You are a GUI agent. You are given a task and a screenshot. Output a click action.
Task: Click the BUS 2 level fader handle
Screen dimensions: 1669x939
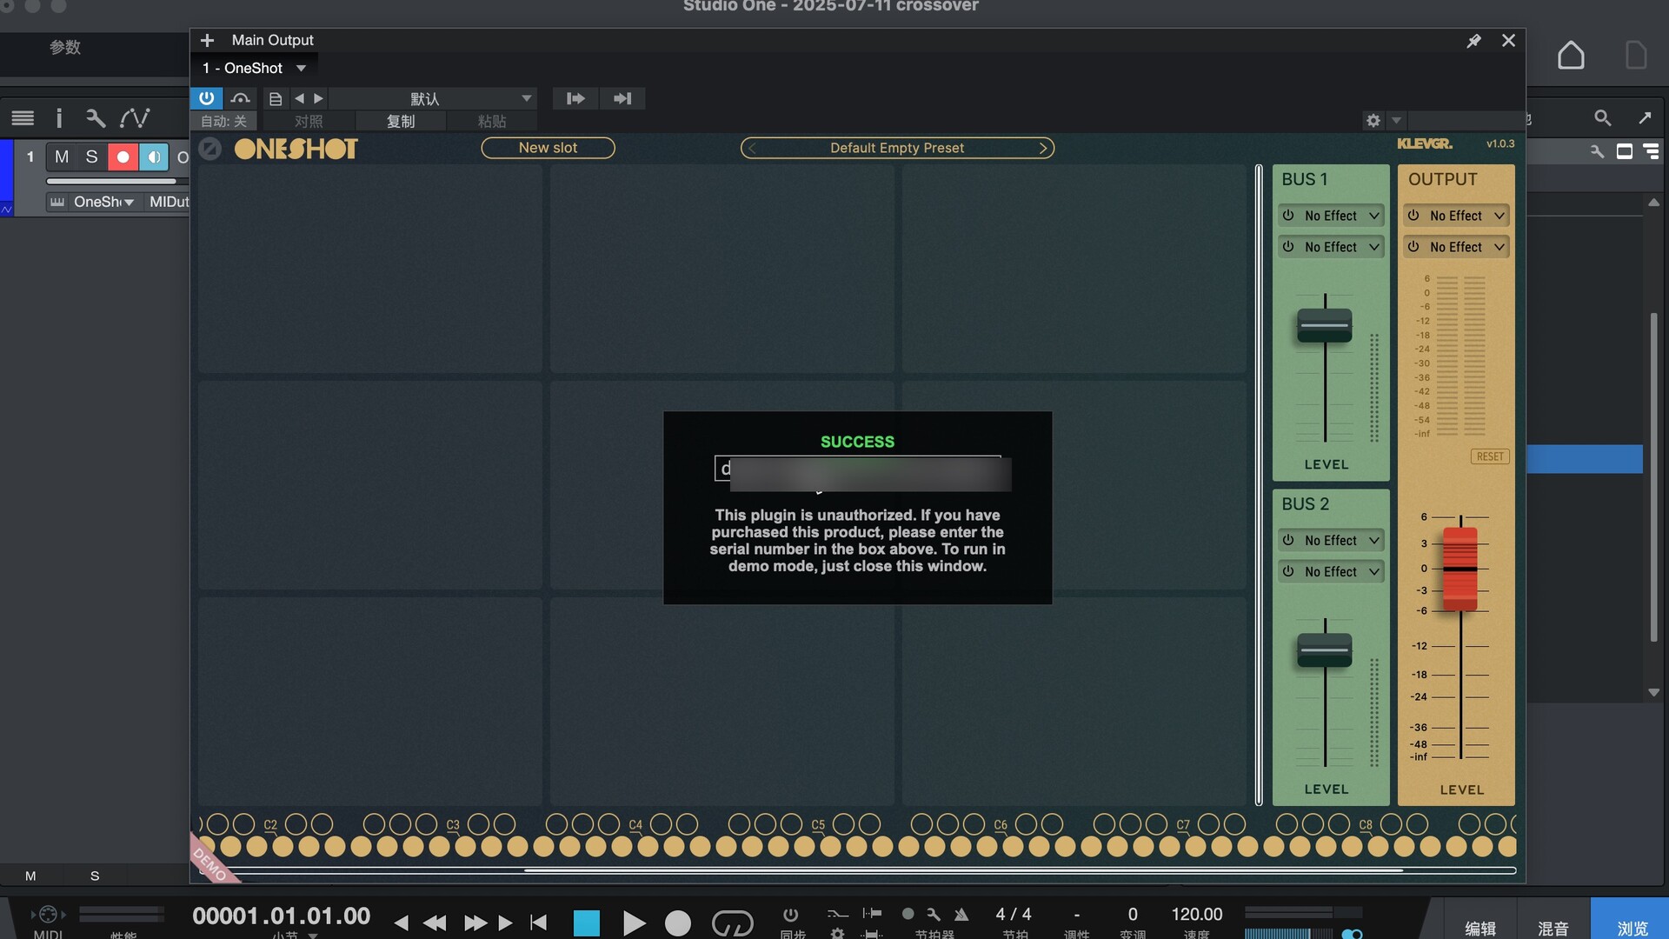click(1325, 650)
